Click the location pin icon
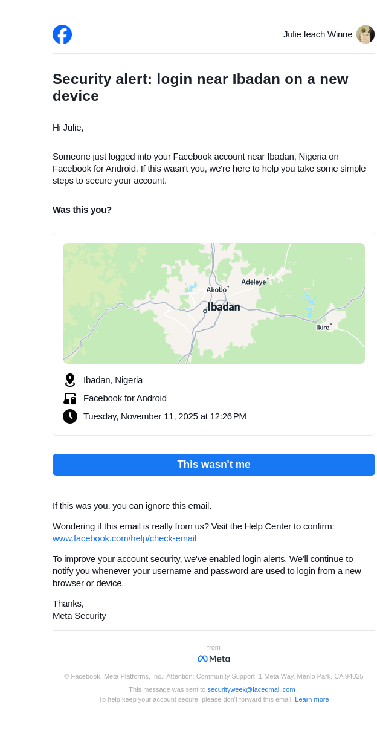377x733 pixels. pyautogui.click(x=70, y=380)
